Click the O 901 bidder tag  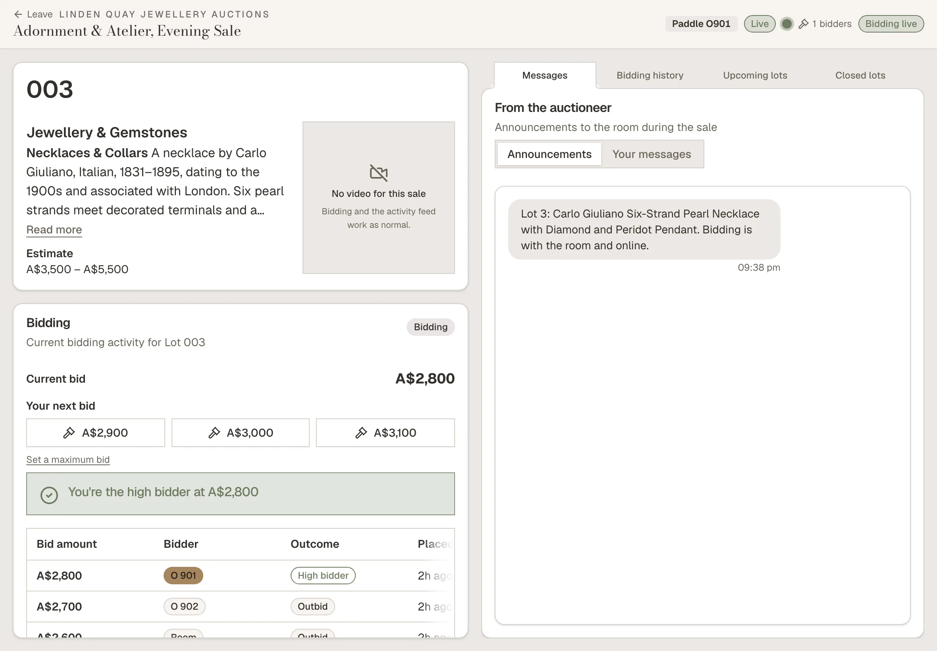[183, 576]
